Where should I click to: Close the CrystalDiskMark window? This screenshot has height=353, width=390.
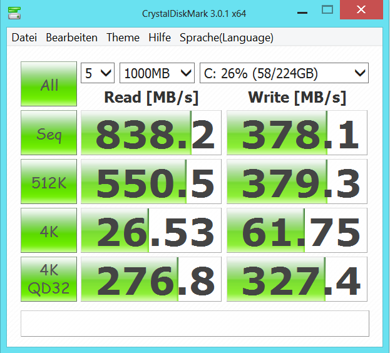361,9
